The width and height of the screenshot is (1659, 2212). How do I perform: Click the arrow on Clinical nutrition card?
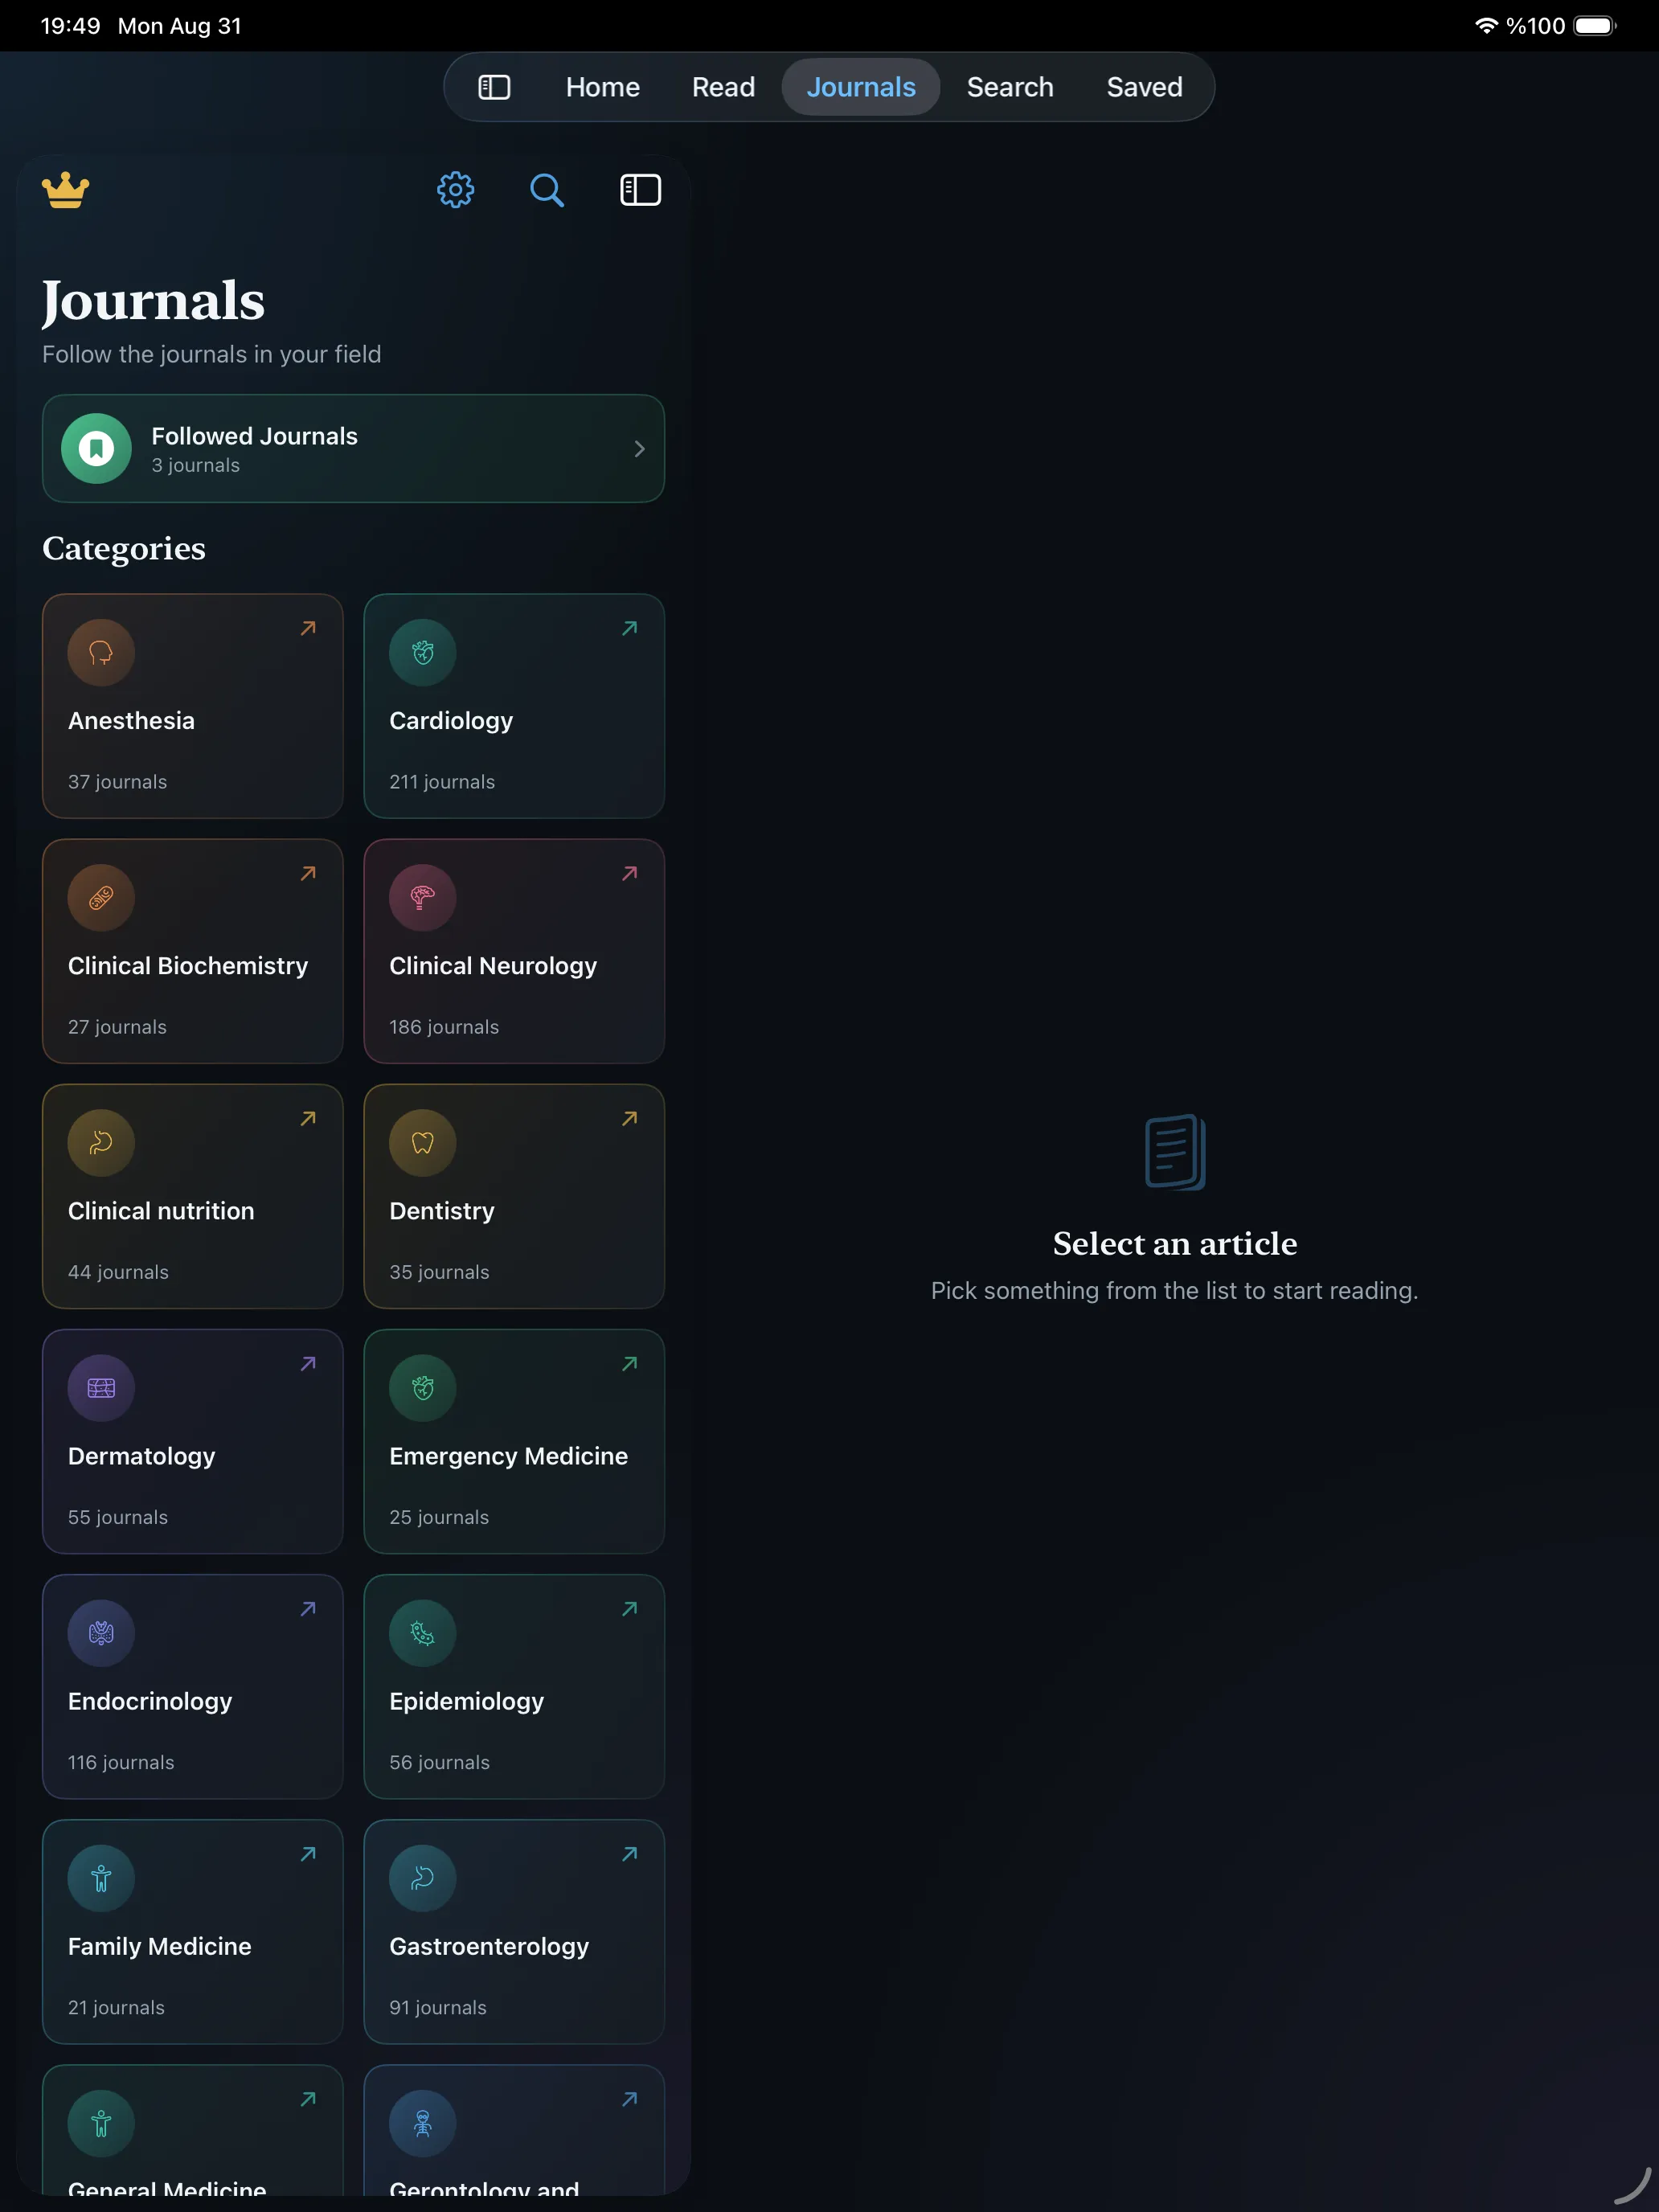coord(308,1118)
